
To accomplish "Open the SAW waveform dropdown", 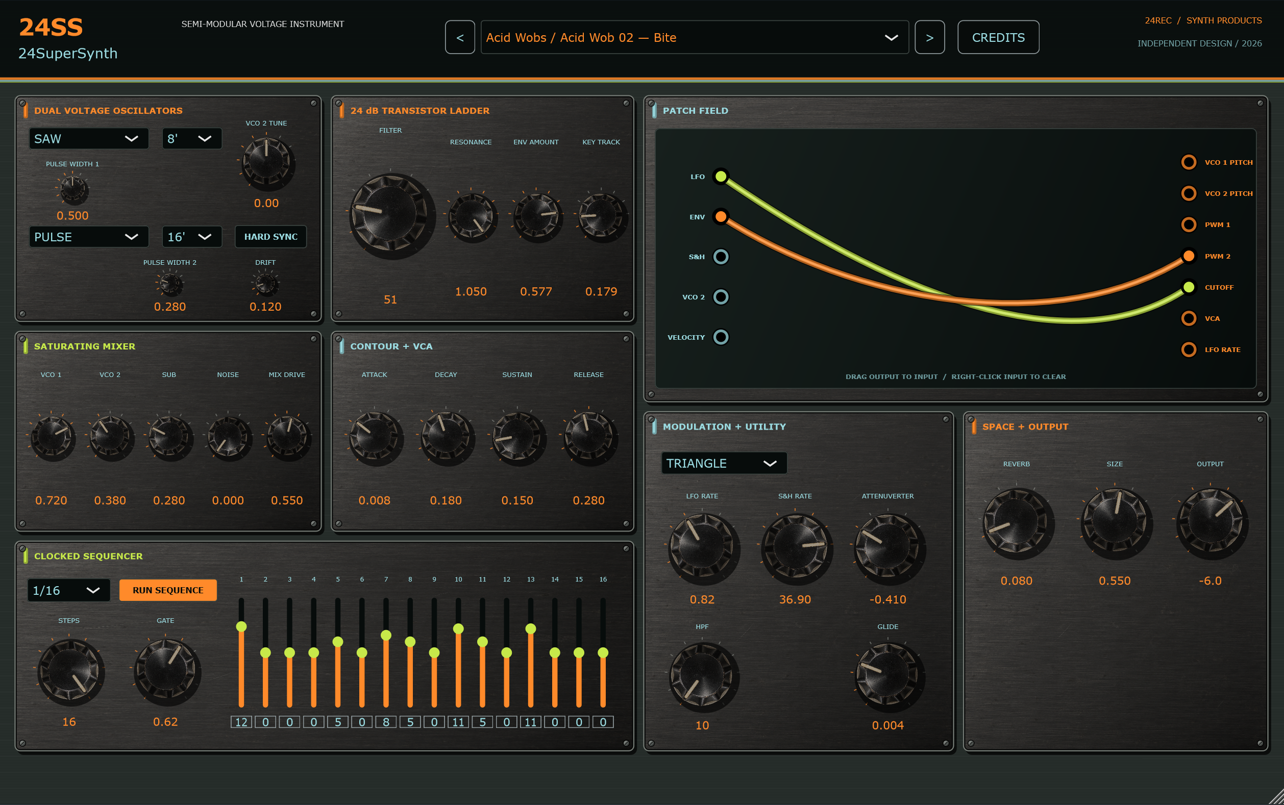I will (88, 138).
